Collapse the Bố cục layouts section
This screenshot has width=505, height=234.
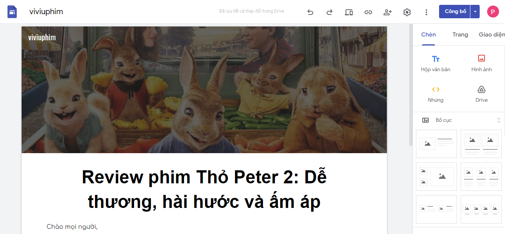pyautogui.click(x=499, y=120)
